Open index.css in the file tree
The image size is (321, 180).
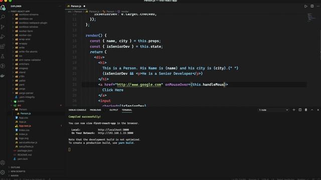(24, 130)
